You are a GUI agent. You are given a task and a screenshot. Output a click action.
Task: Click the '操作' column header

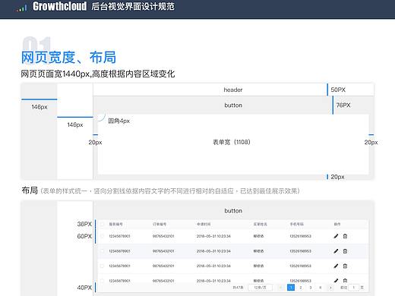337,224
